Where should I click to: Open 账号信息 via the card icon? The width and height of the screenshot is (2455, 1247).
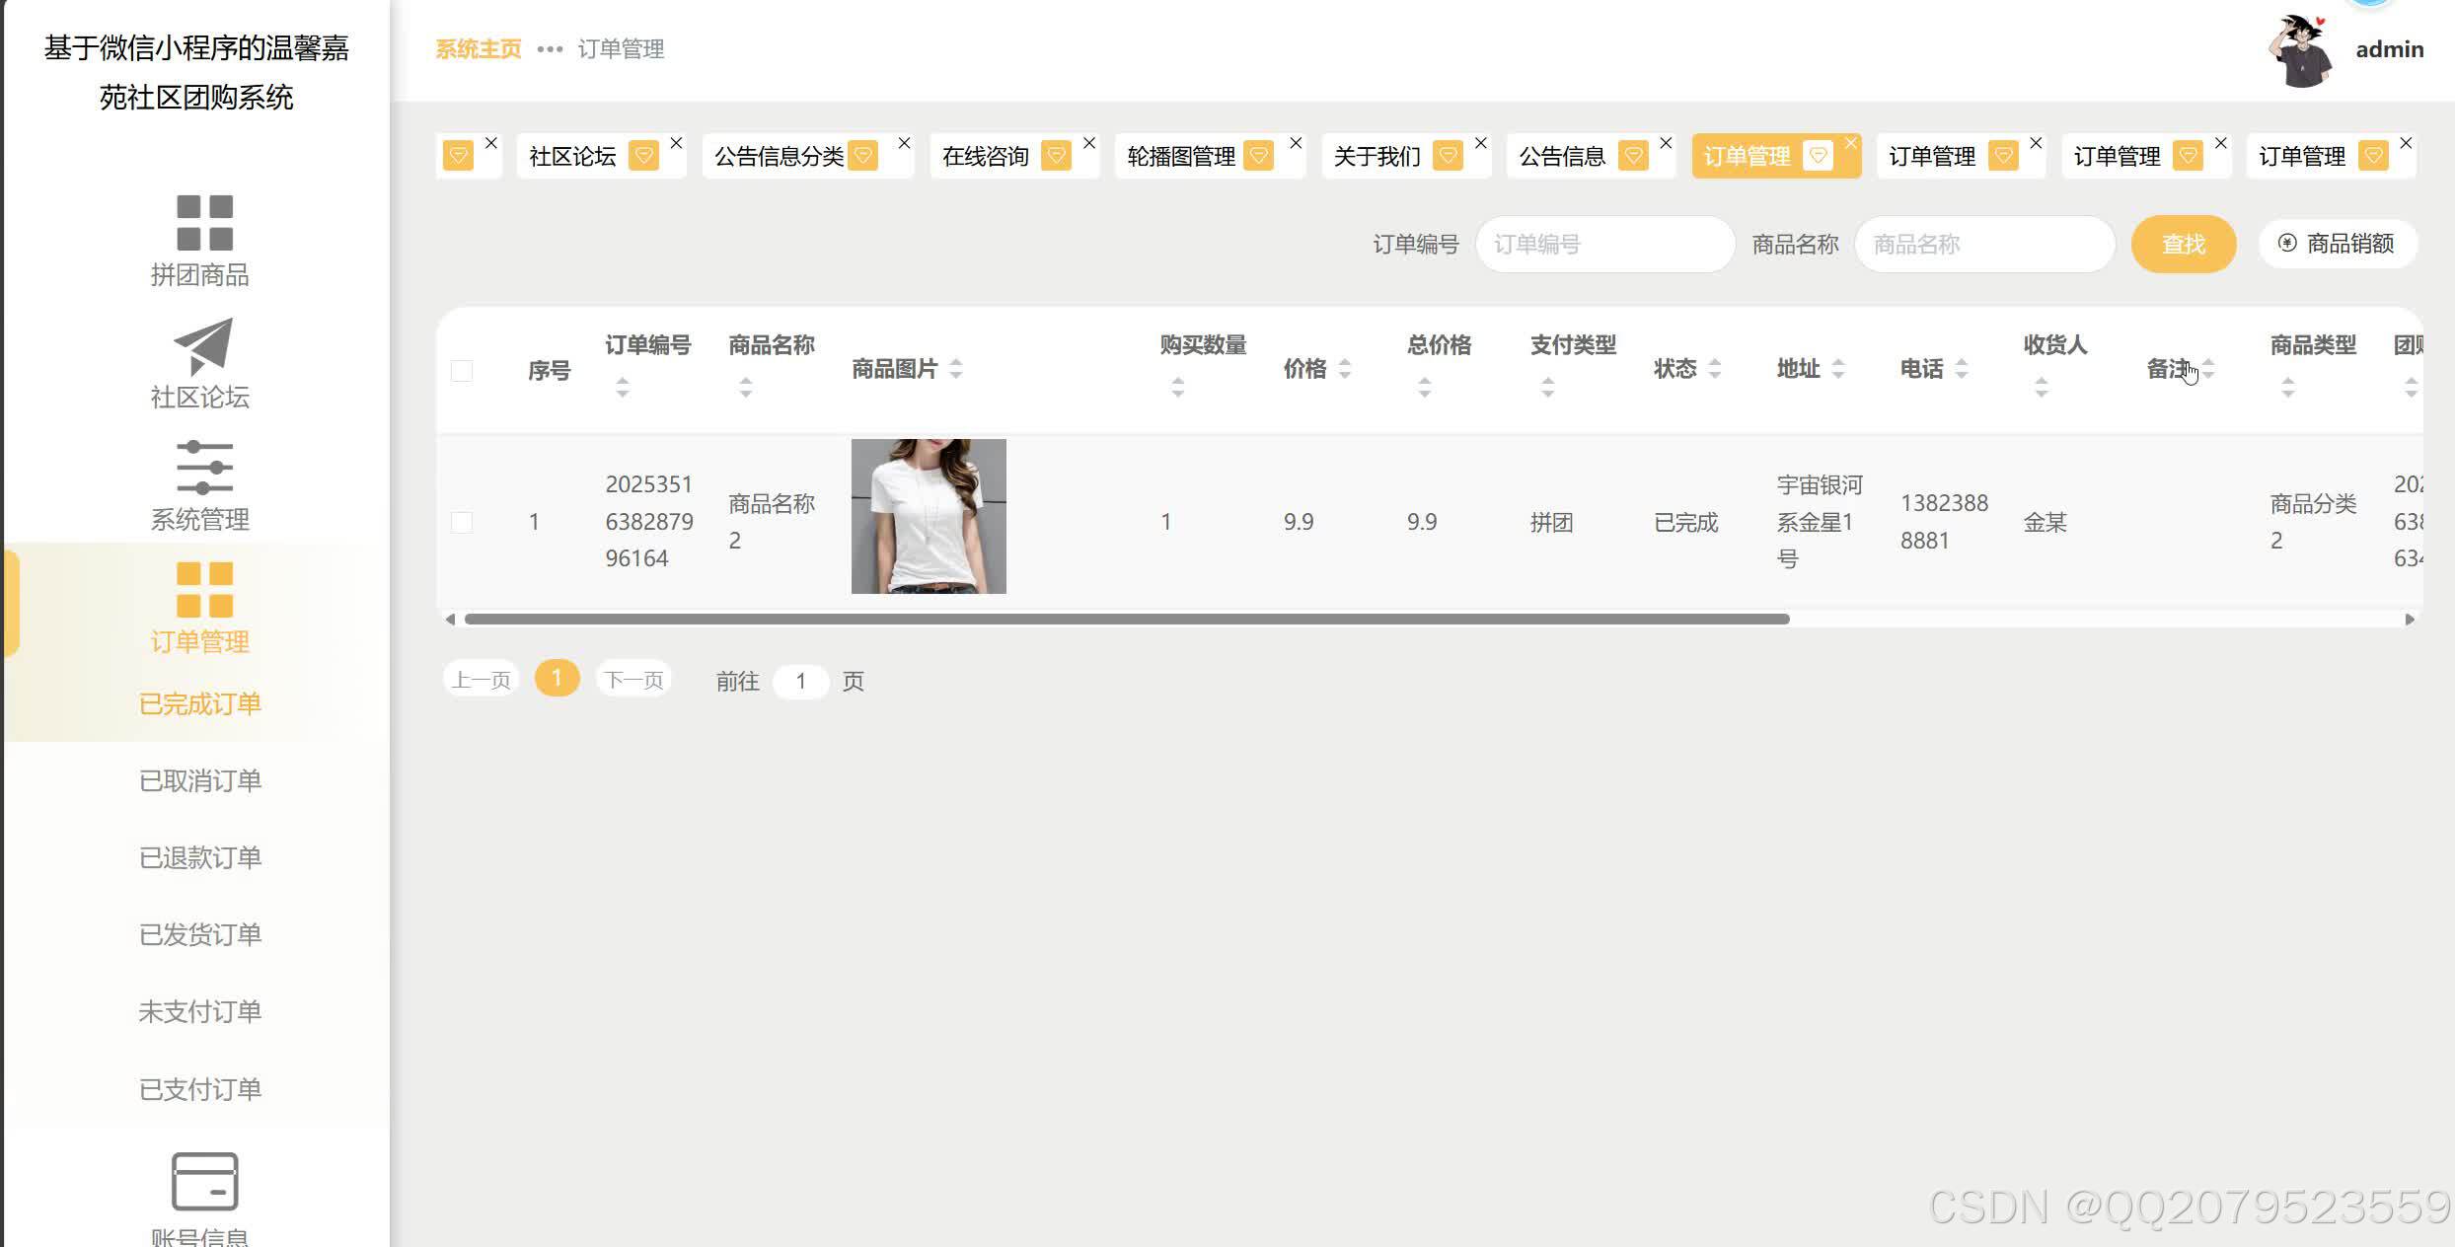[202, 1181]
